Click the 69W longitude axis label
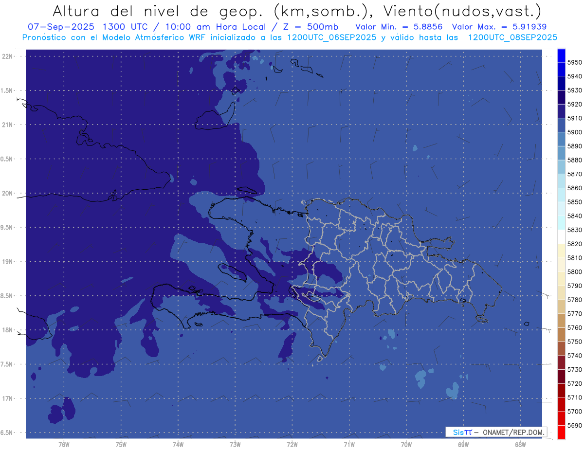This screenshot has height=451, width=584. (463, 445)
